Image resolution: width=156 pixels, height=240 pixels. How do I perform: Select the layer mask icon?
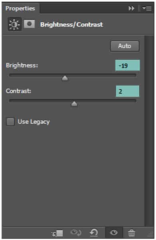29,24
